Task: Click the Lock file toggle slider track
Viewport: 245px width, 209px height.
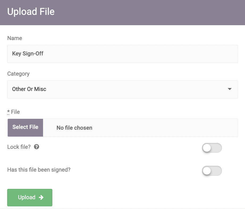Action: coord(212,148)
